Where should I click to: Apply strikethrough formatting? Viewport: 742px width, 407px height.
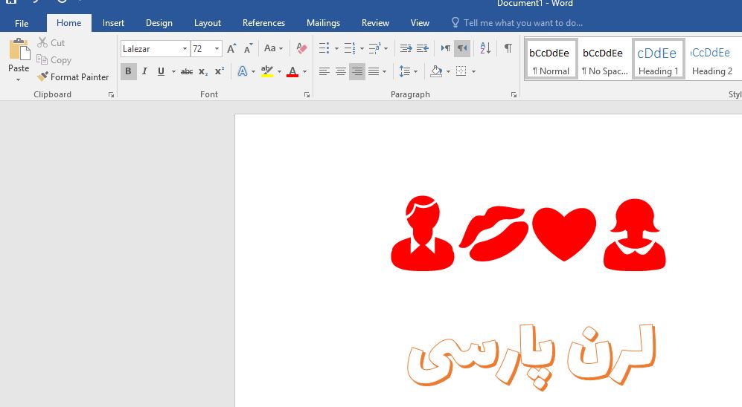187,72
